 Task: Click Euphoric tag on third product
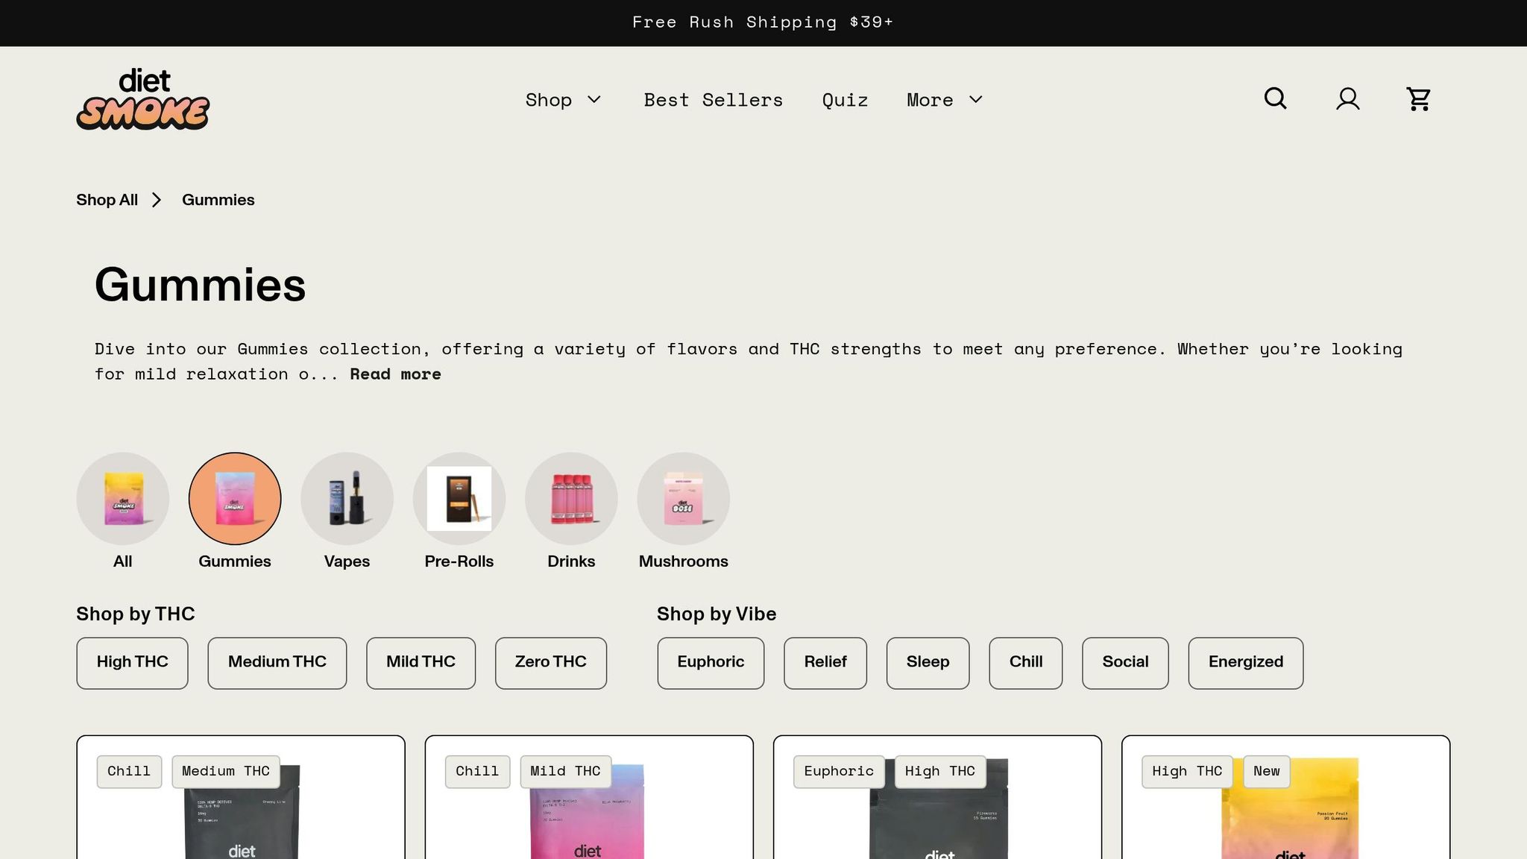click(x=839, y=772)
